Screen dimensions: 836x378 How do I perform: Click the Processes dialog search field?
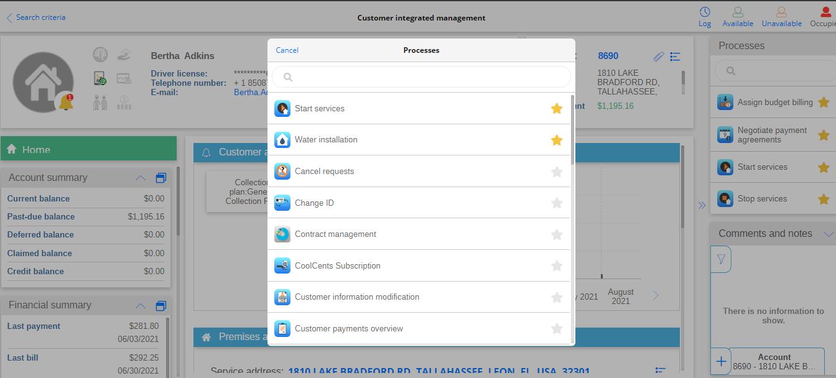pos(421,77)
